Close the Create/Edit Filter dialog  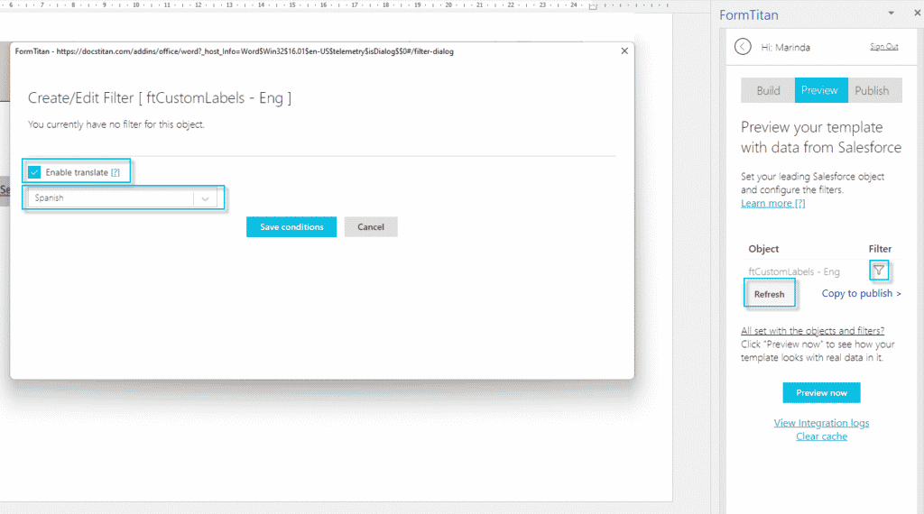tap(624, 51)
